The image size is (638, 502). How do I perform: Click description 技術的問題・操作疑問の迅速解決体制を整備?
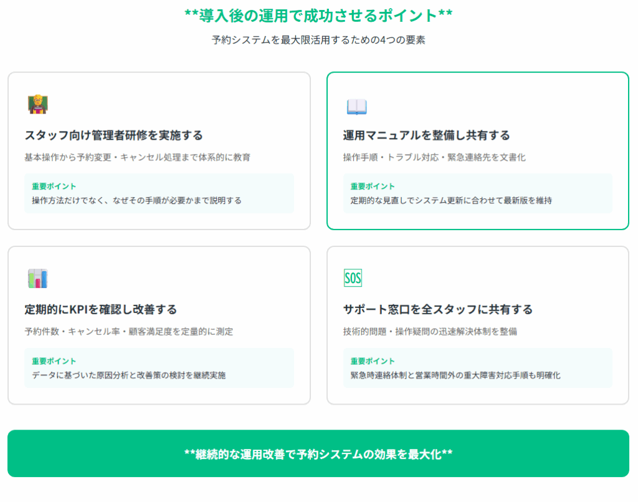(x=430, y=332)
